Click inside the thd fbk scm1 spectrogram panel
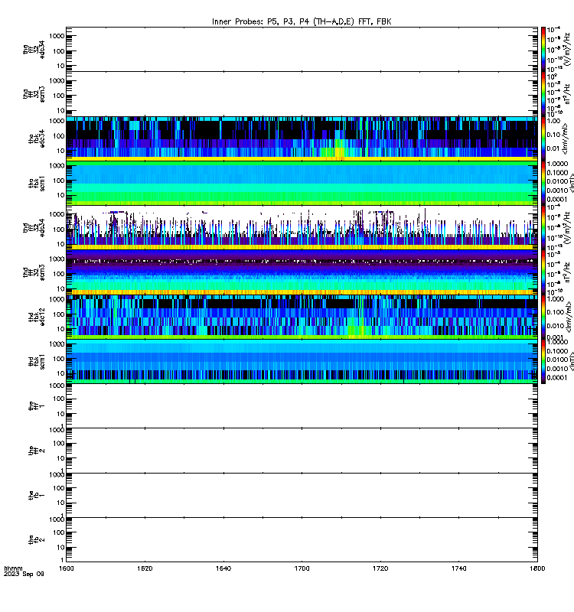This screenshot has width=574, height=612. click(302, 361)
